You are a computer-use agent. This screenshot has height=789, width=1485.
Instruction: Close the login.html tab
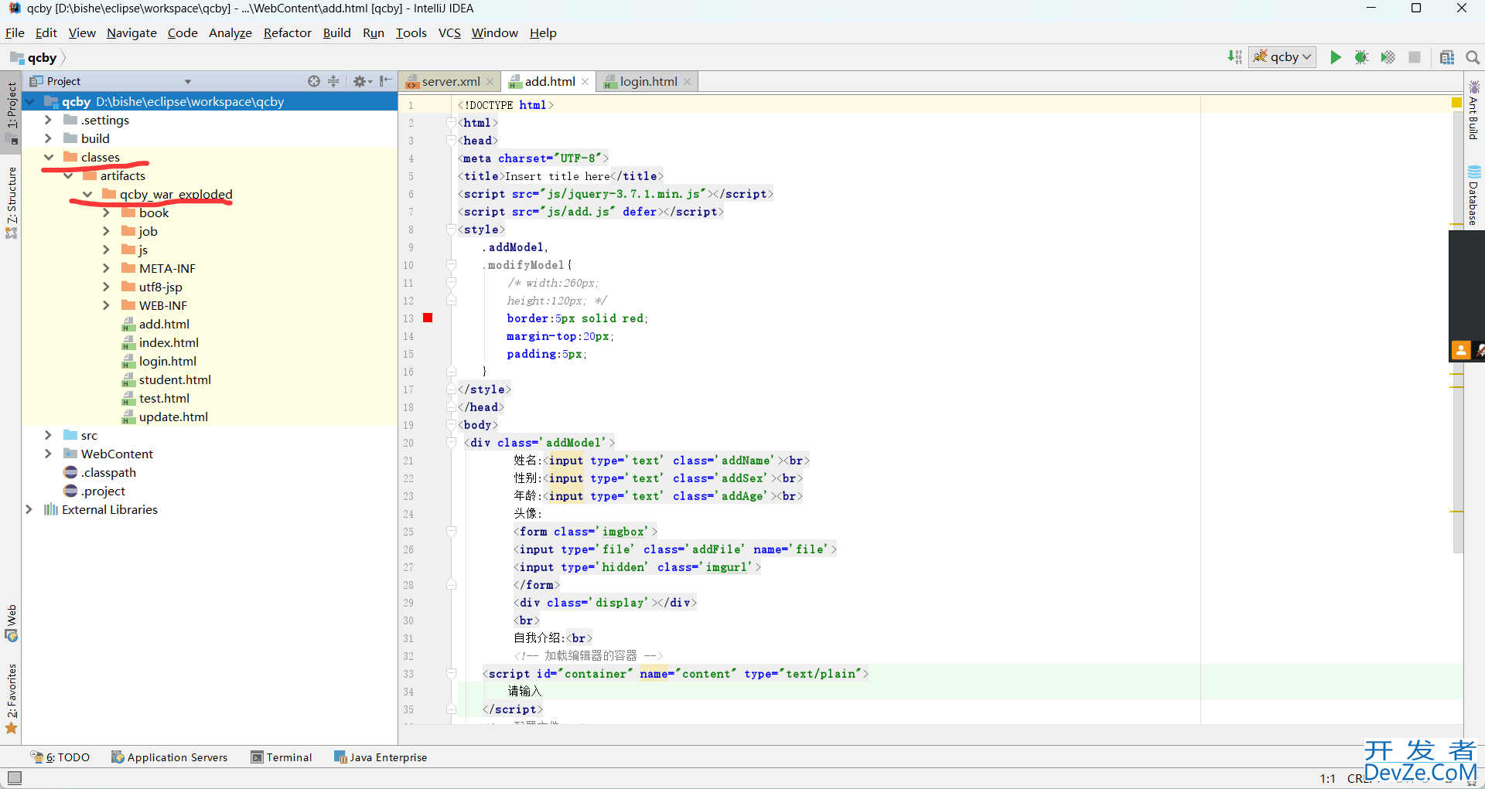coord(687,82)
